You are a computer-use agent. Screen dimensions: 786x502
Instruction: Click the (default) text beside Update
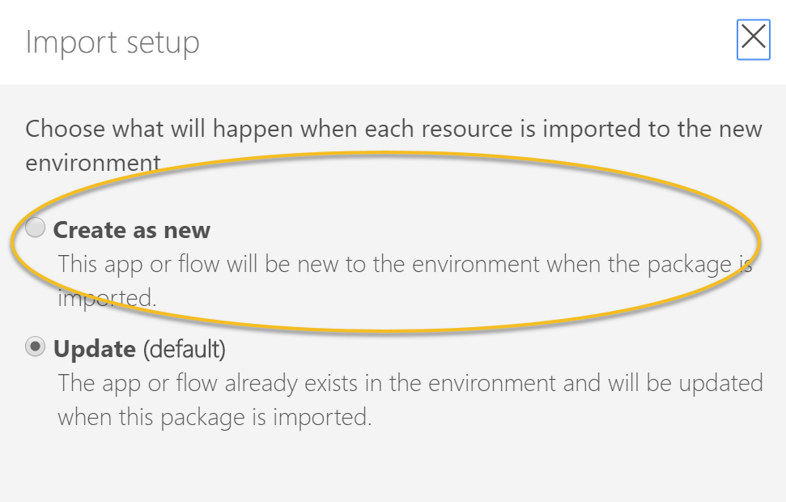point(185,349)
